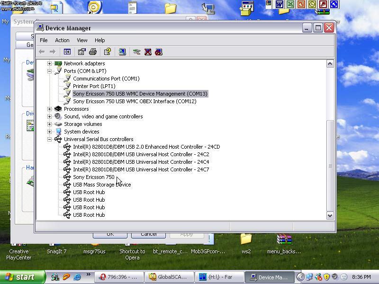Toggle the Show/Hide Console Tree toolbar icon

pos(67,52)
